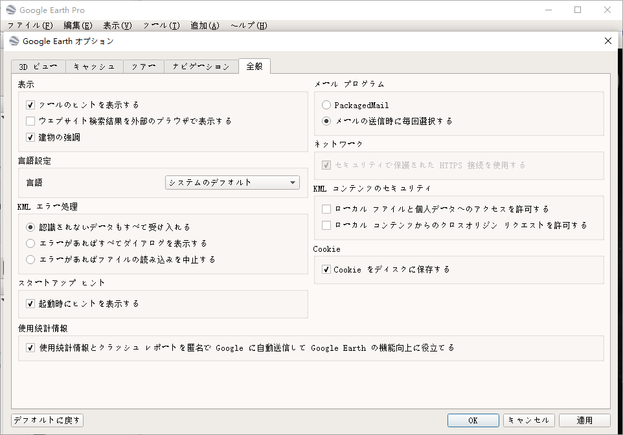Viewport: 623px width, 435px height.
Task: Open the 追加 menu
Action: click(x=205, y=25)
